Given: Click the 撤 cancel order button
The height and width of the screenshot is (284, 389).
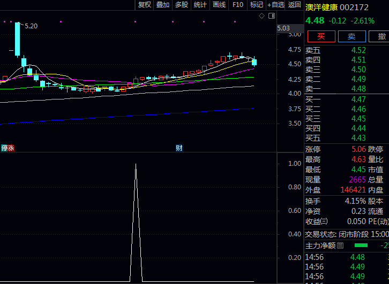Looking at the screenshot, I should 379,36.
